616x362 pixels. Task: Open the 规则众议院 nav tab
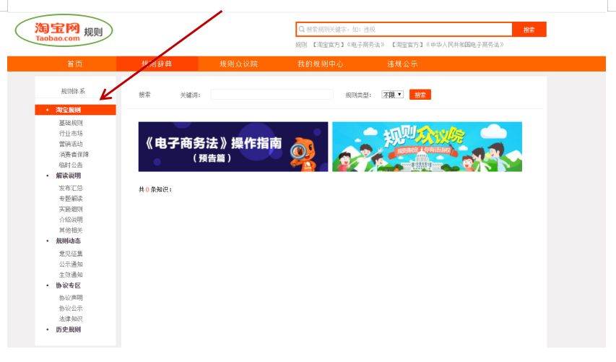[x=238, y=64]
